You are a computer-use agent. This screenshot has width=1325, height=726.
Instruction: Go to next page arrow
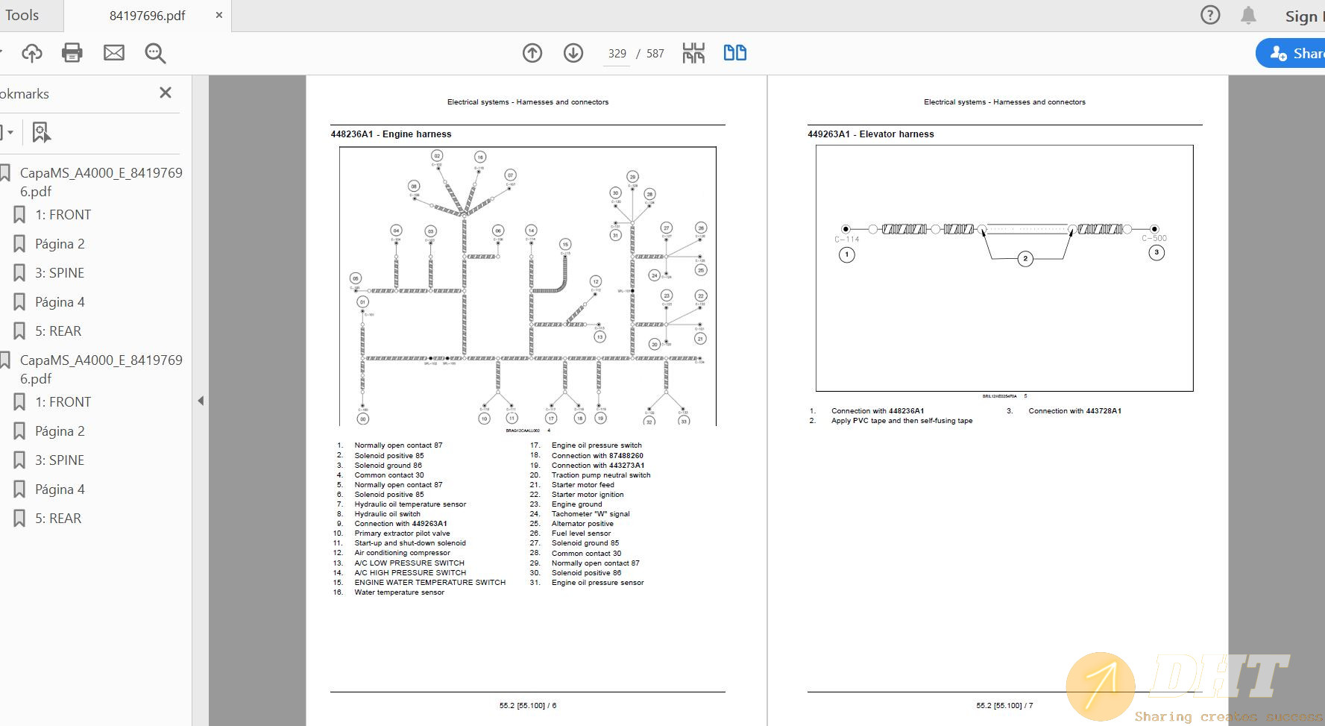click(x=573, y=53)
